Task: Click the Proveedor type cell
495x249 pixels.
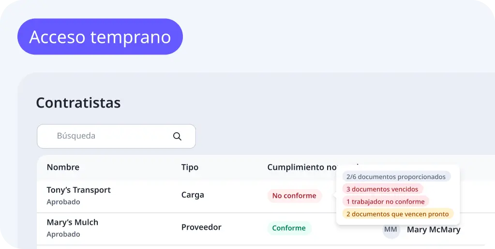Action: (201, 227)
